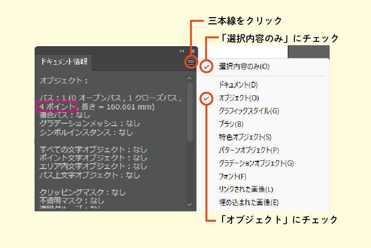Choose 埋め込まれた画像(E) menu item

(x=248, y=202)
